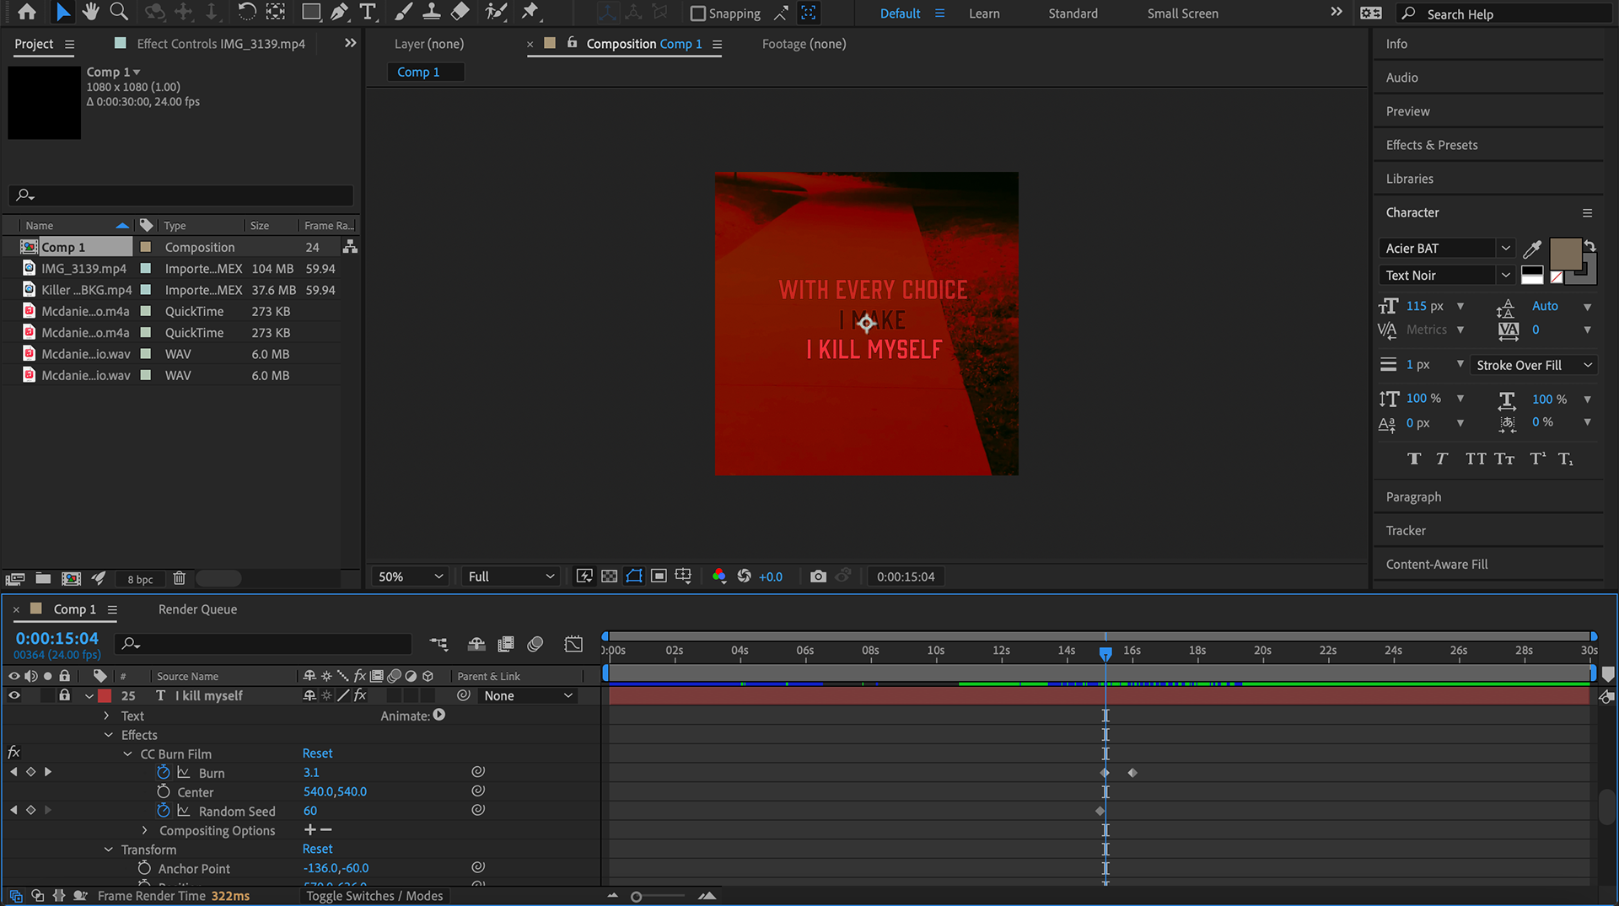Toggle transparency grid in viewer
The image size is (1619, 906).
[609, 576]
